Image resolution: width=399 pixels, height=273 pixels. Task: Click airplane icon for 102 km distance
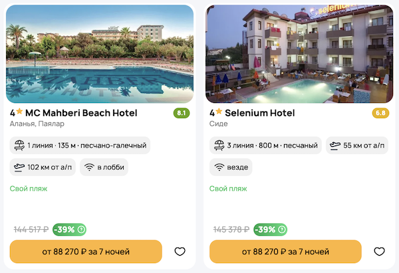tap(19, 167)
